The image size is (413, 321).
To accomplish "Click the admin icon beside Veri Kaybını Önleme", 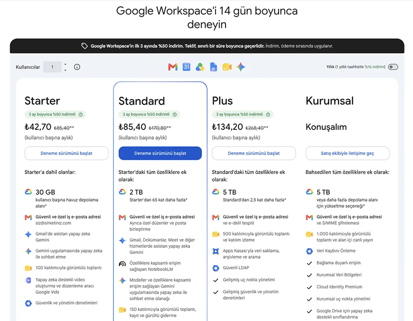I will click(309, 251).
